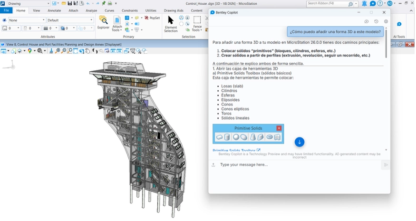Viewport: 416px width, 221px height.
Task: Open the line style dropdown in Attributes
Action: [x=31, y=28]
